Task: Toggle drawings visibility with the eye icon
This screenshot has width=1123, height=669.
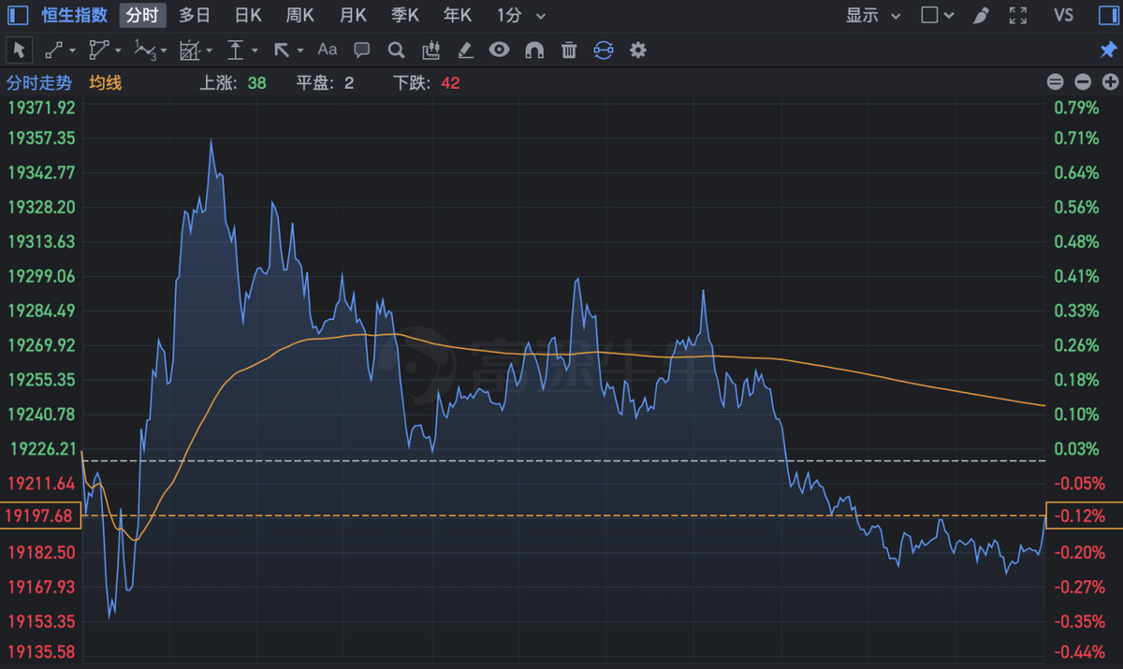Action: pyautogui.click(x=499, y=50)
